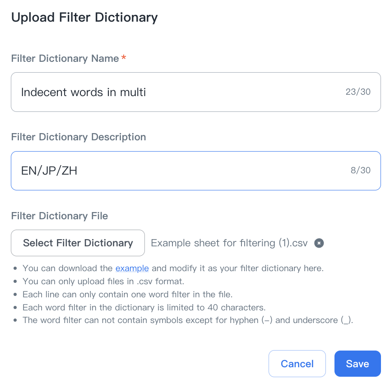Click the red required asterisk
The width and height of the screenshot is (390, 388).
(x=124, y=58)
